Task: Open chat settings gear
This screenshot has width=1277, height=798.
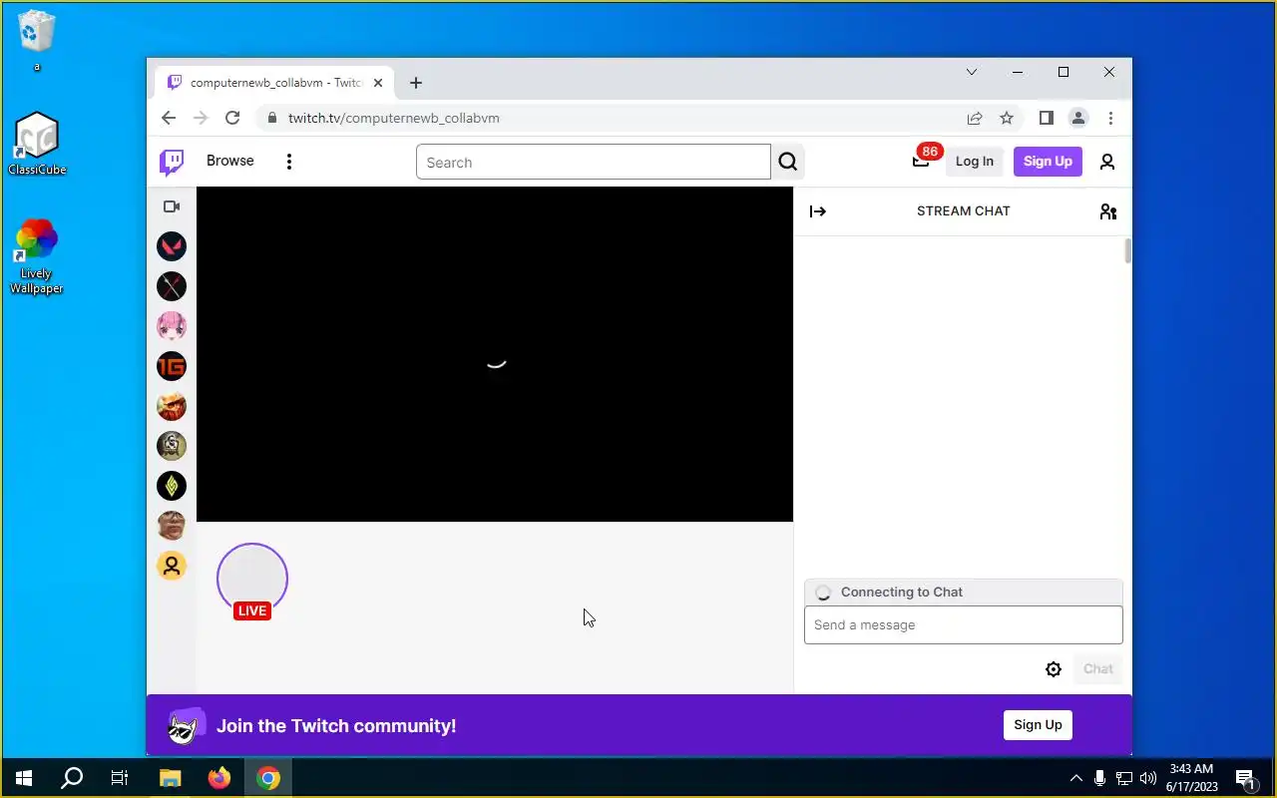Action: [x=1054, y=669]
